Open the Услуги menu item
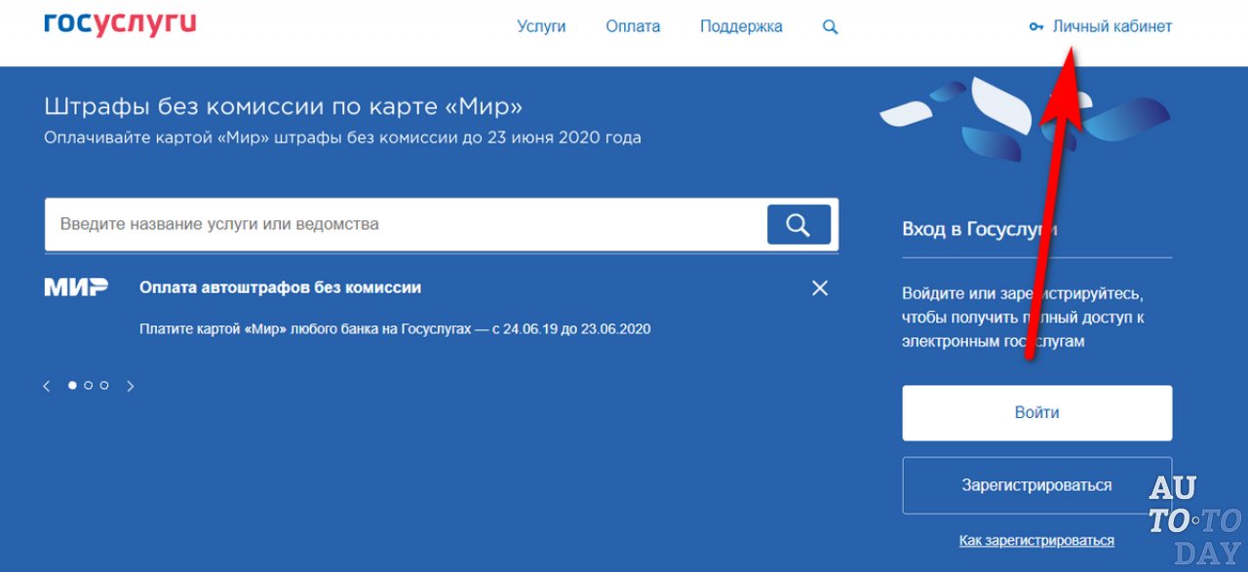The image size is (1248, 572). (x=541, y=27)
